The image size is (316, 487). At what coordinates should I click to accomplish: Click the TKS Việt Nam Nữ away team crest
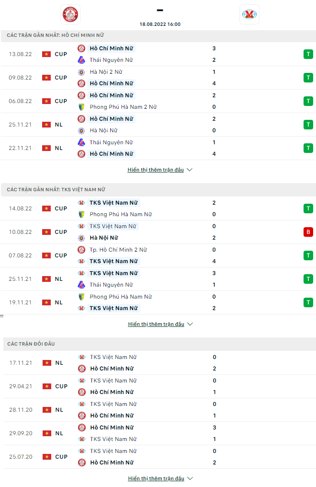pos(249,14)
